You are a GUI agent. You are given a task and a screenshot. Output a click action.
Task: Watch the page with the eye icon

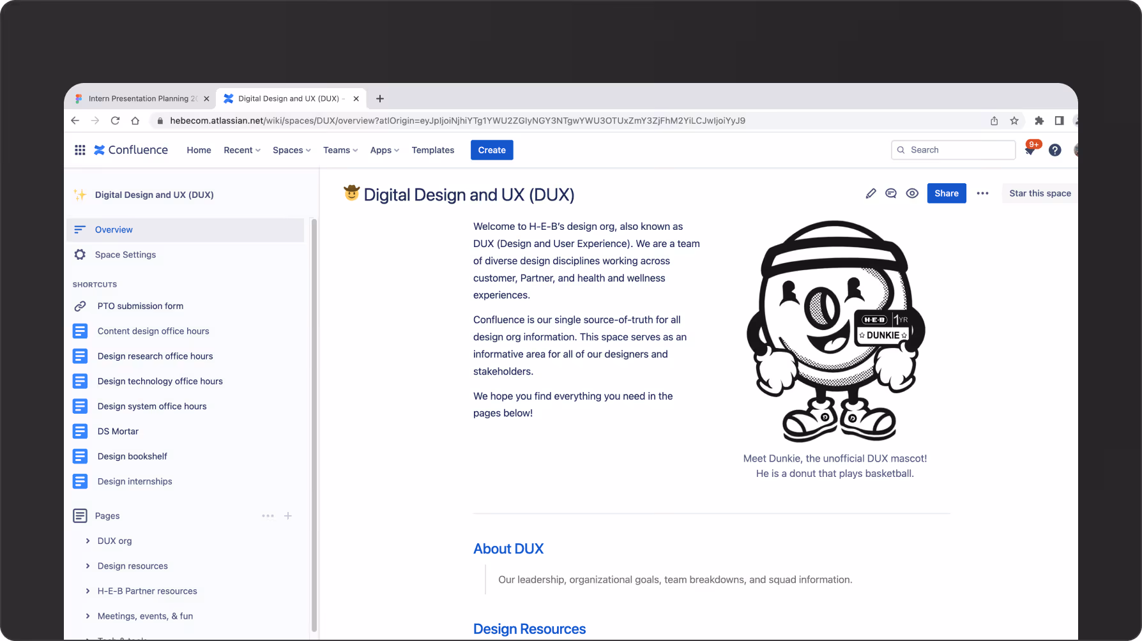912,193
